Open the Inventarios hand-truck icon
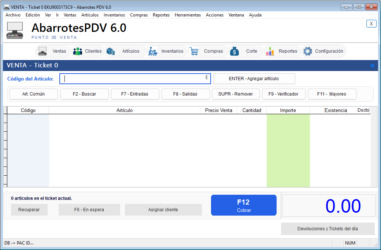Image resolution: width=381 pixels, height=250 pixels. tap(153, 51)
